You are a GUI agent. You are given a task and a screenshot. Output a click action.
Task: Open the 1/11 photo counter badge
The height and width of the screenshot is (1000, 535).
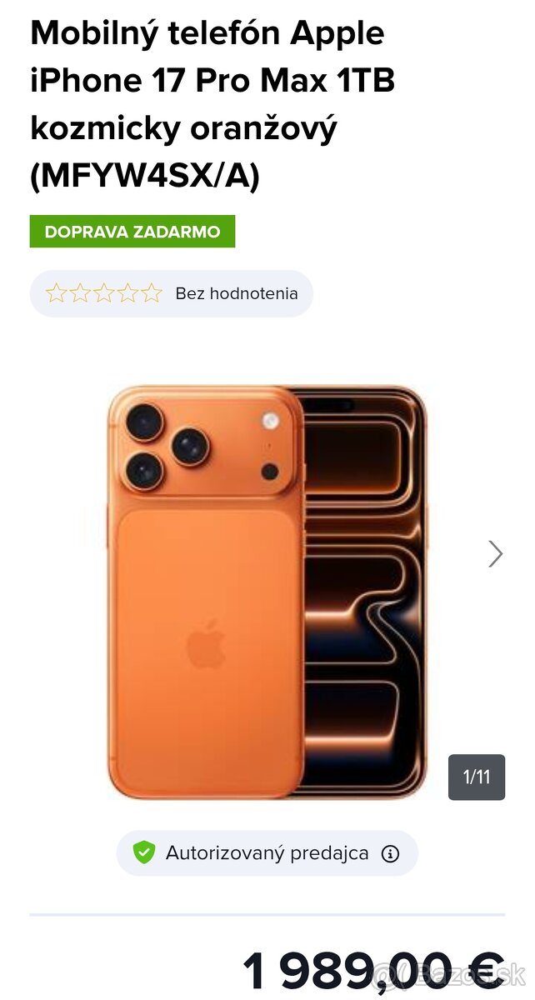pos(477,777)
